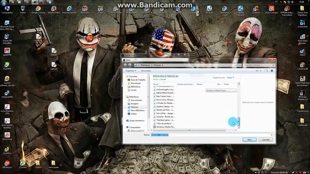This screenshot has height=174, width=310.
Task: Expand the Nome filename dropdown arrow
Action: [271, 135]
